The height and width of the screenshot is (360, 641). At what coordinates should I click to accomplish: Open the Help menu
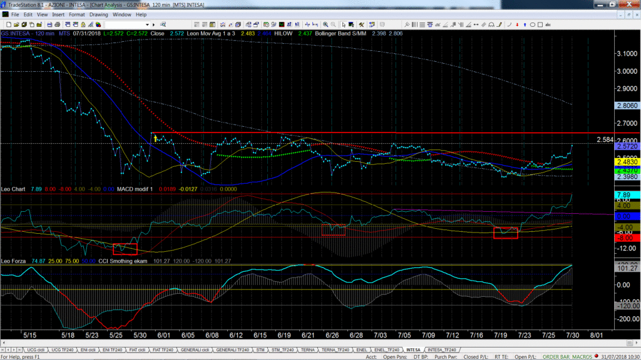[x=141, y=15]
